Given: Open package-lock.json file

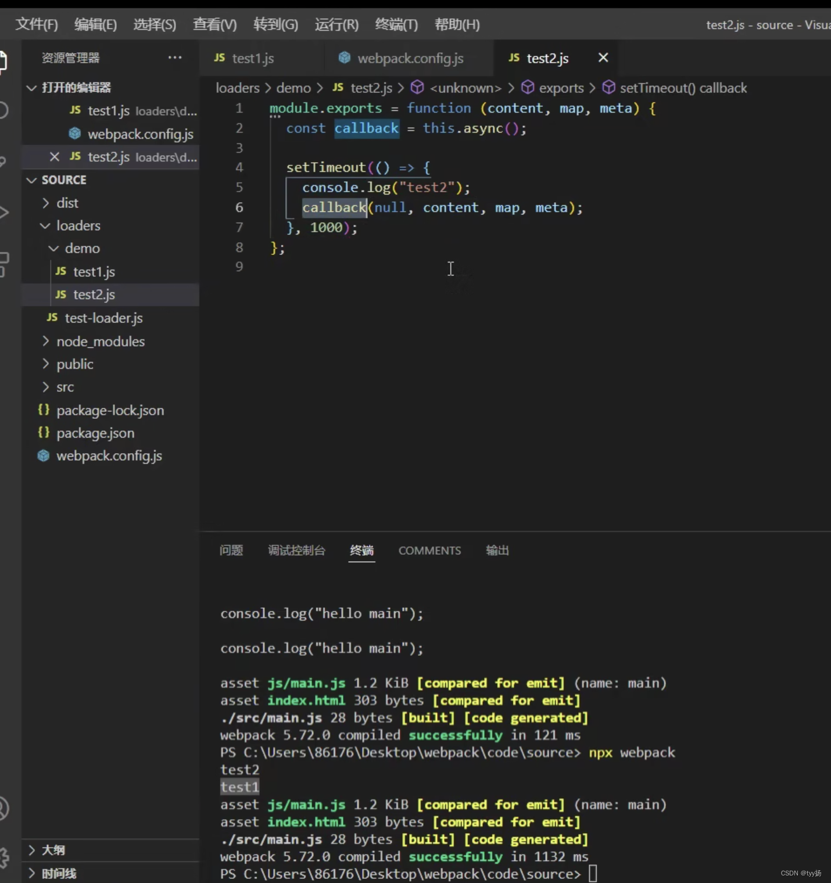Looking at the screenshot, I should coord(111,410).
